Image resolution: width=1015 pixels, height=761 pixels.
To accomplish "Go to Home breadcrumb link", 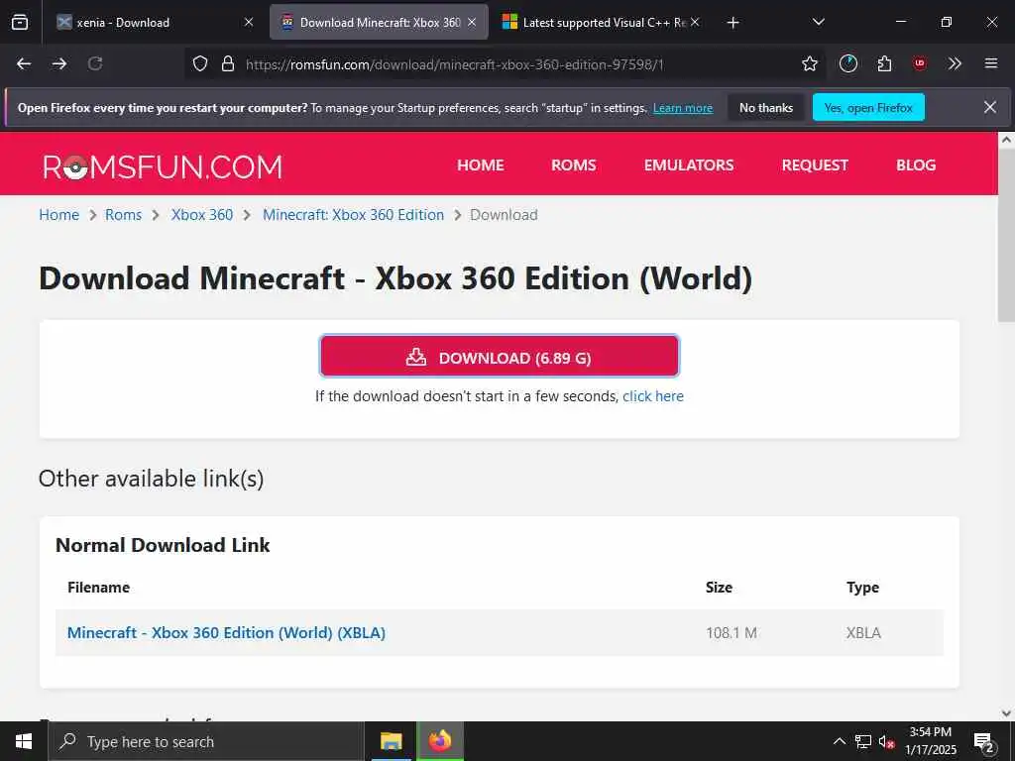I will [58, 215].
